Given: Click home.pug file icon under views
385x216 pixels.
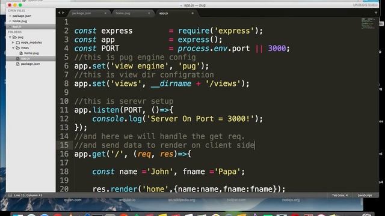Looking at the screenshot, I should (x=21, y=53).
